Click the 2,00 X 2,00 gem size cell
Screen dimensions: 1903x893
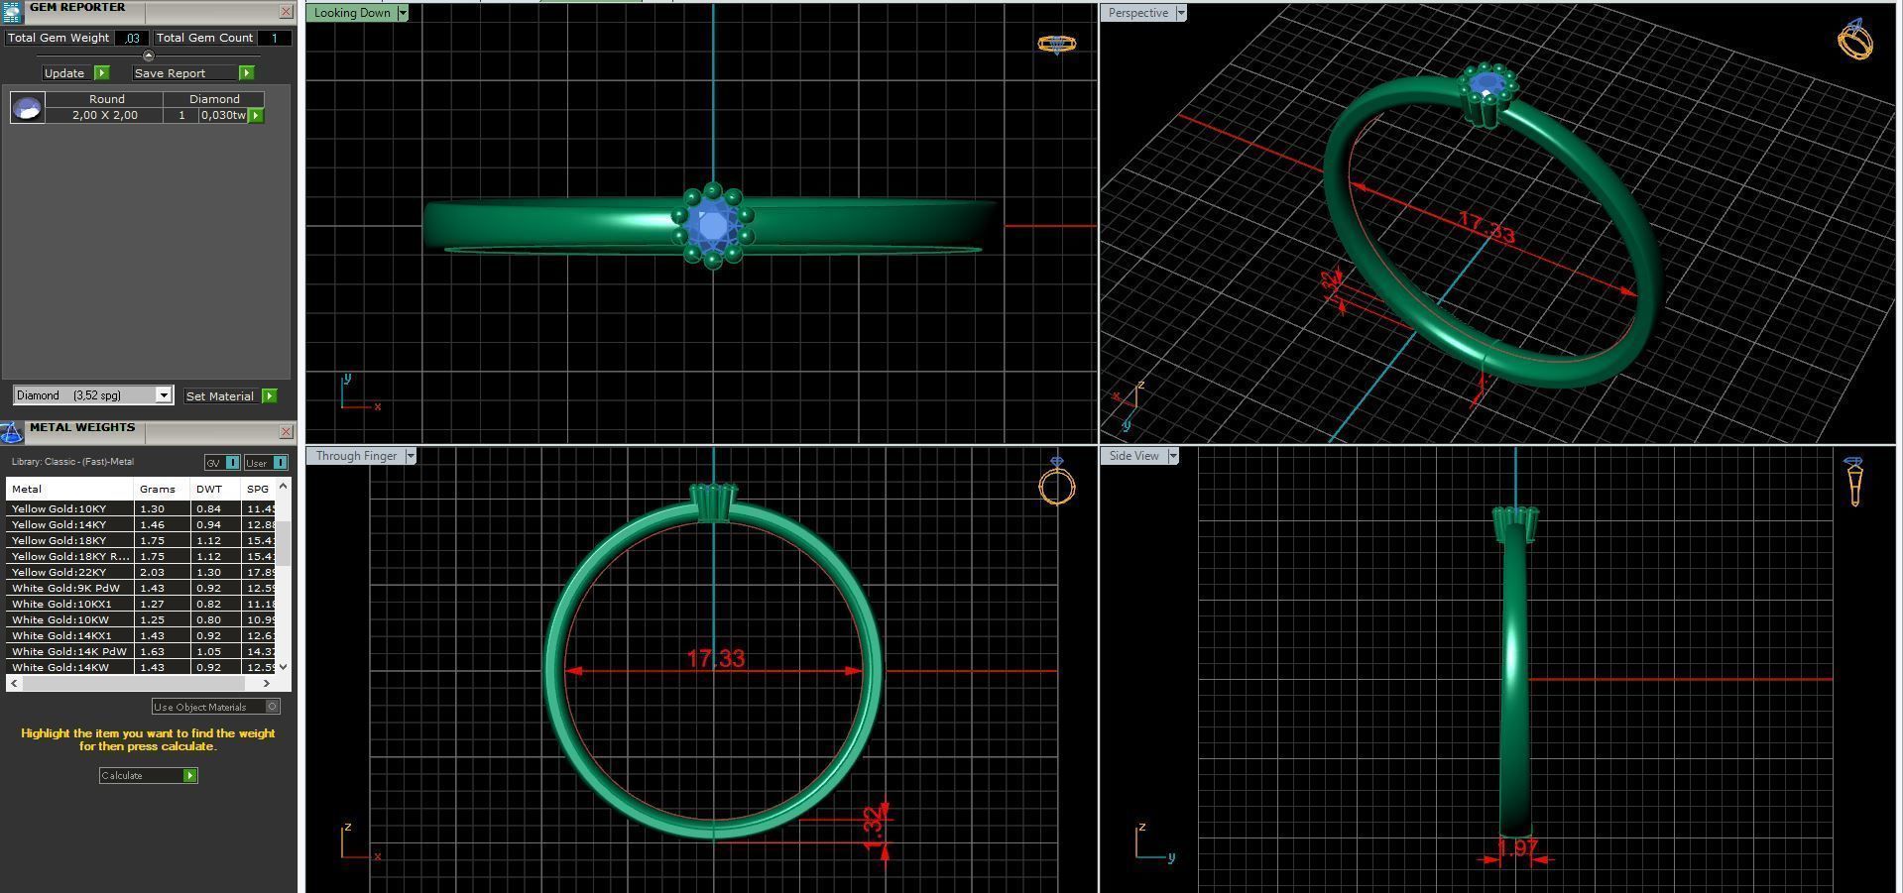click(104, 115)
